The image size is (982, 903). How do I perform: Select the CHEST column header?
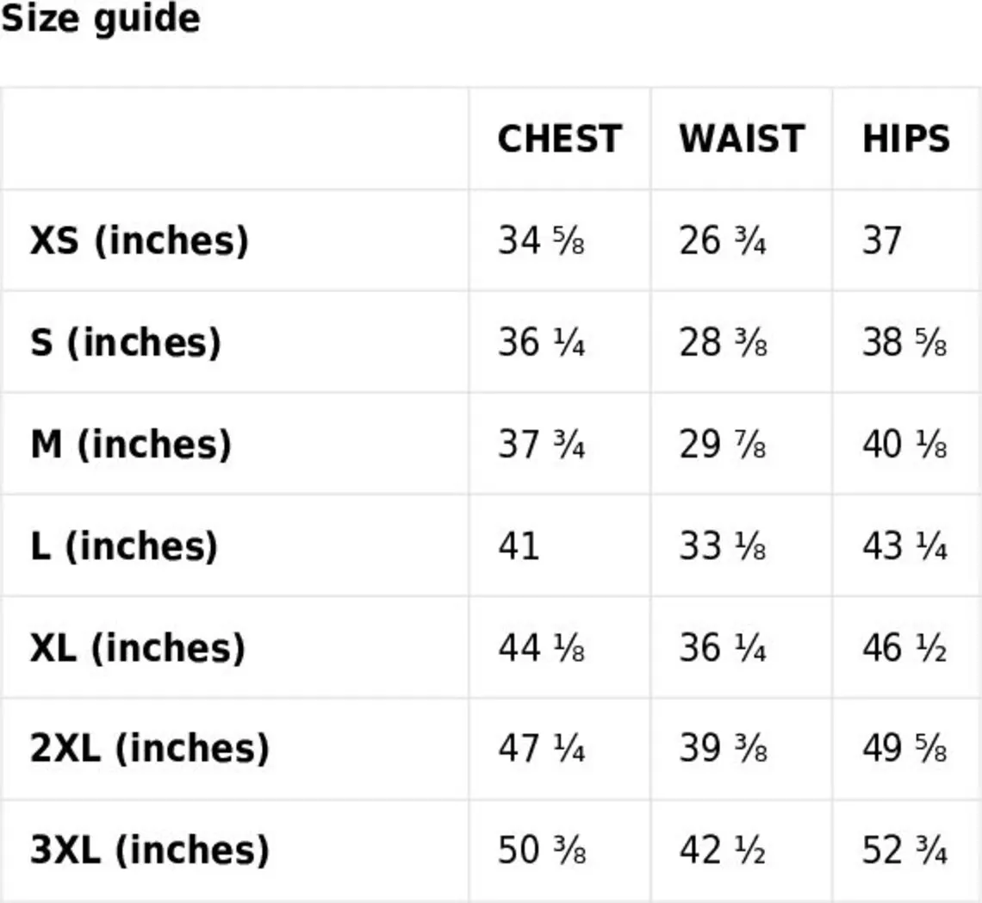point(559,139)
